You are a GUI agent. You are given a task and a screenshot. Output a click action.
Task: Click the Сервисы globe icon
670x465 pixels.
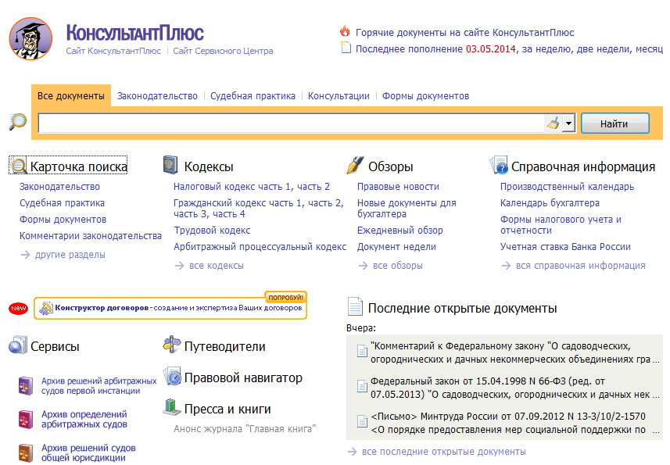click(x=17, y=345)
